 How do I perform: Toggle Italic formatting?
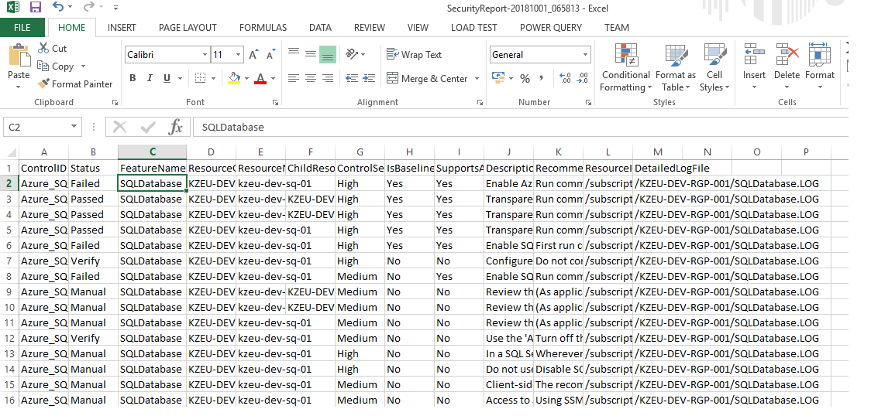(x=150, y=78)
